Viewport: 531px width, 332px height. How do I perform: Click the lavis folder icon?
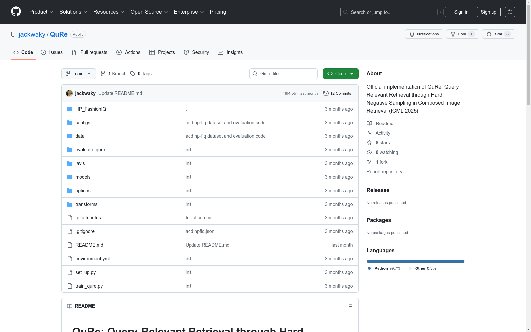[x=70, y=163]
